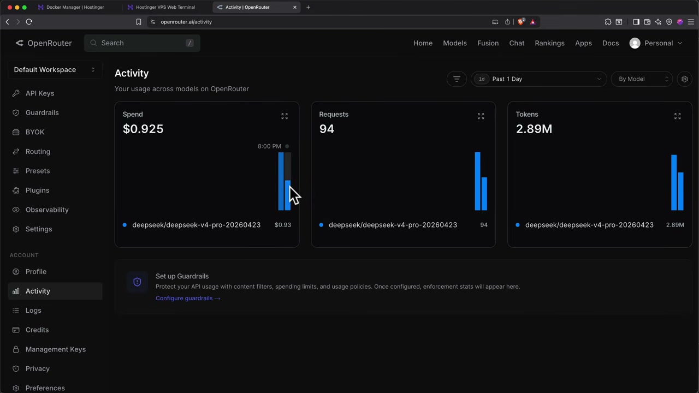Image resolution: width=699 pixels, height=393 pixels.
Task: Open the browser extensions puzzle icon
Action: (608, 22)
